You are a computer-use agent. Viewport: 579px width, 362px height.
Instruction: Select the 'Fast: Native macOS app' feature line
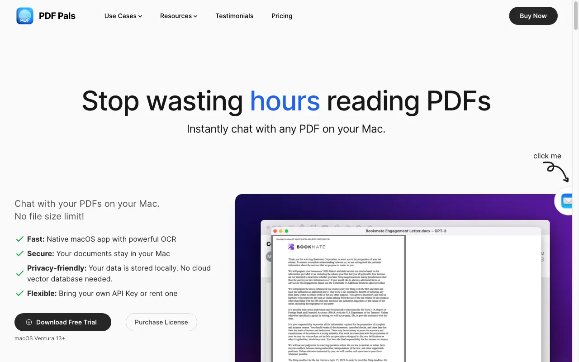[x=102, y=239]
